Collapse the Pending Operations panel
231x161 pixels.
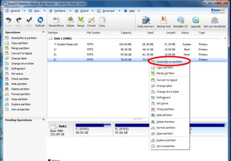[x=43, y=119]
